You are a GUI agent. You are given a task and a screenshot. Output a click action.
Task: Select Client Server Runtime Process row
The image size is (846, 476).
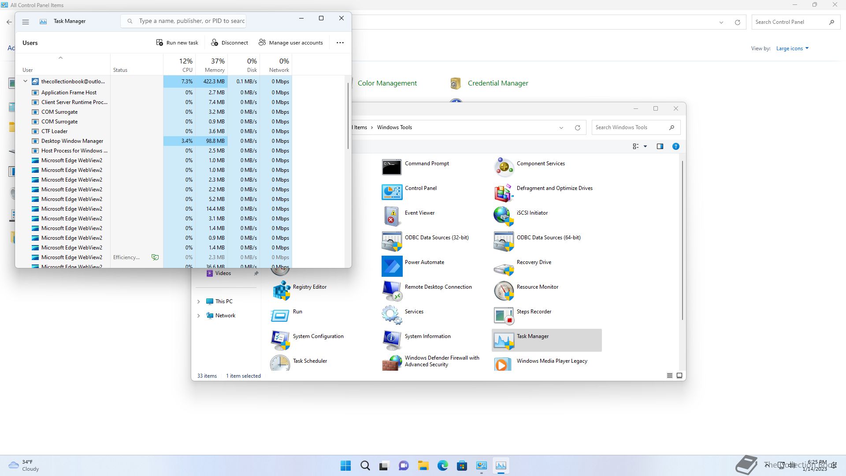click(x=154, y=102)
